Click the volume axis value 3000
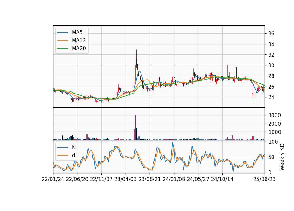Screen dimensions: 294x211 point(274,115)
